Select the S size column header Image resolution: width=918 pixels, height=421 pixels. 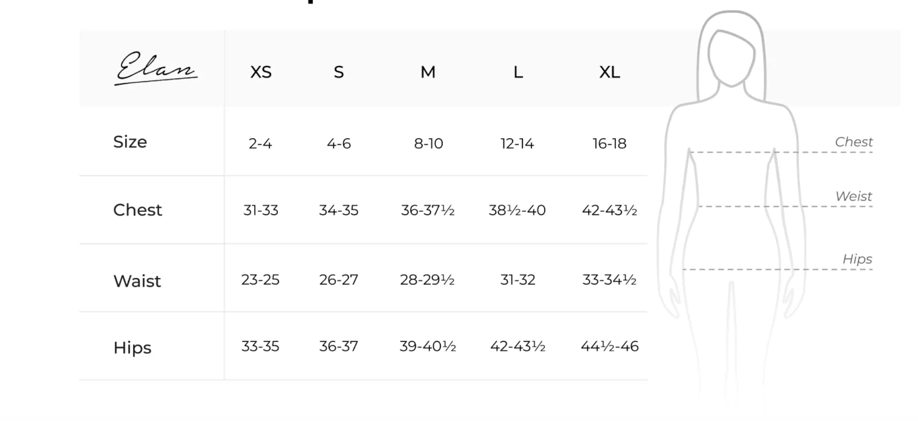(339, 72)
